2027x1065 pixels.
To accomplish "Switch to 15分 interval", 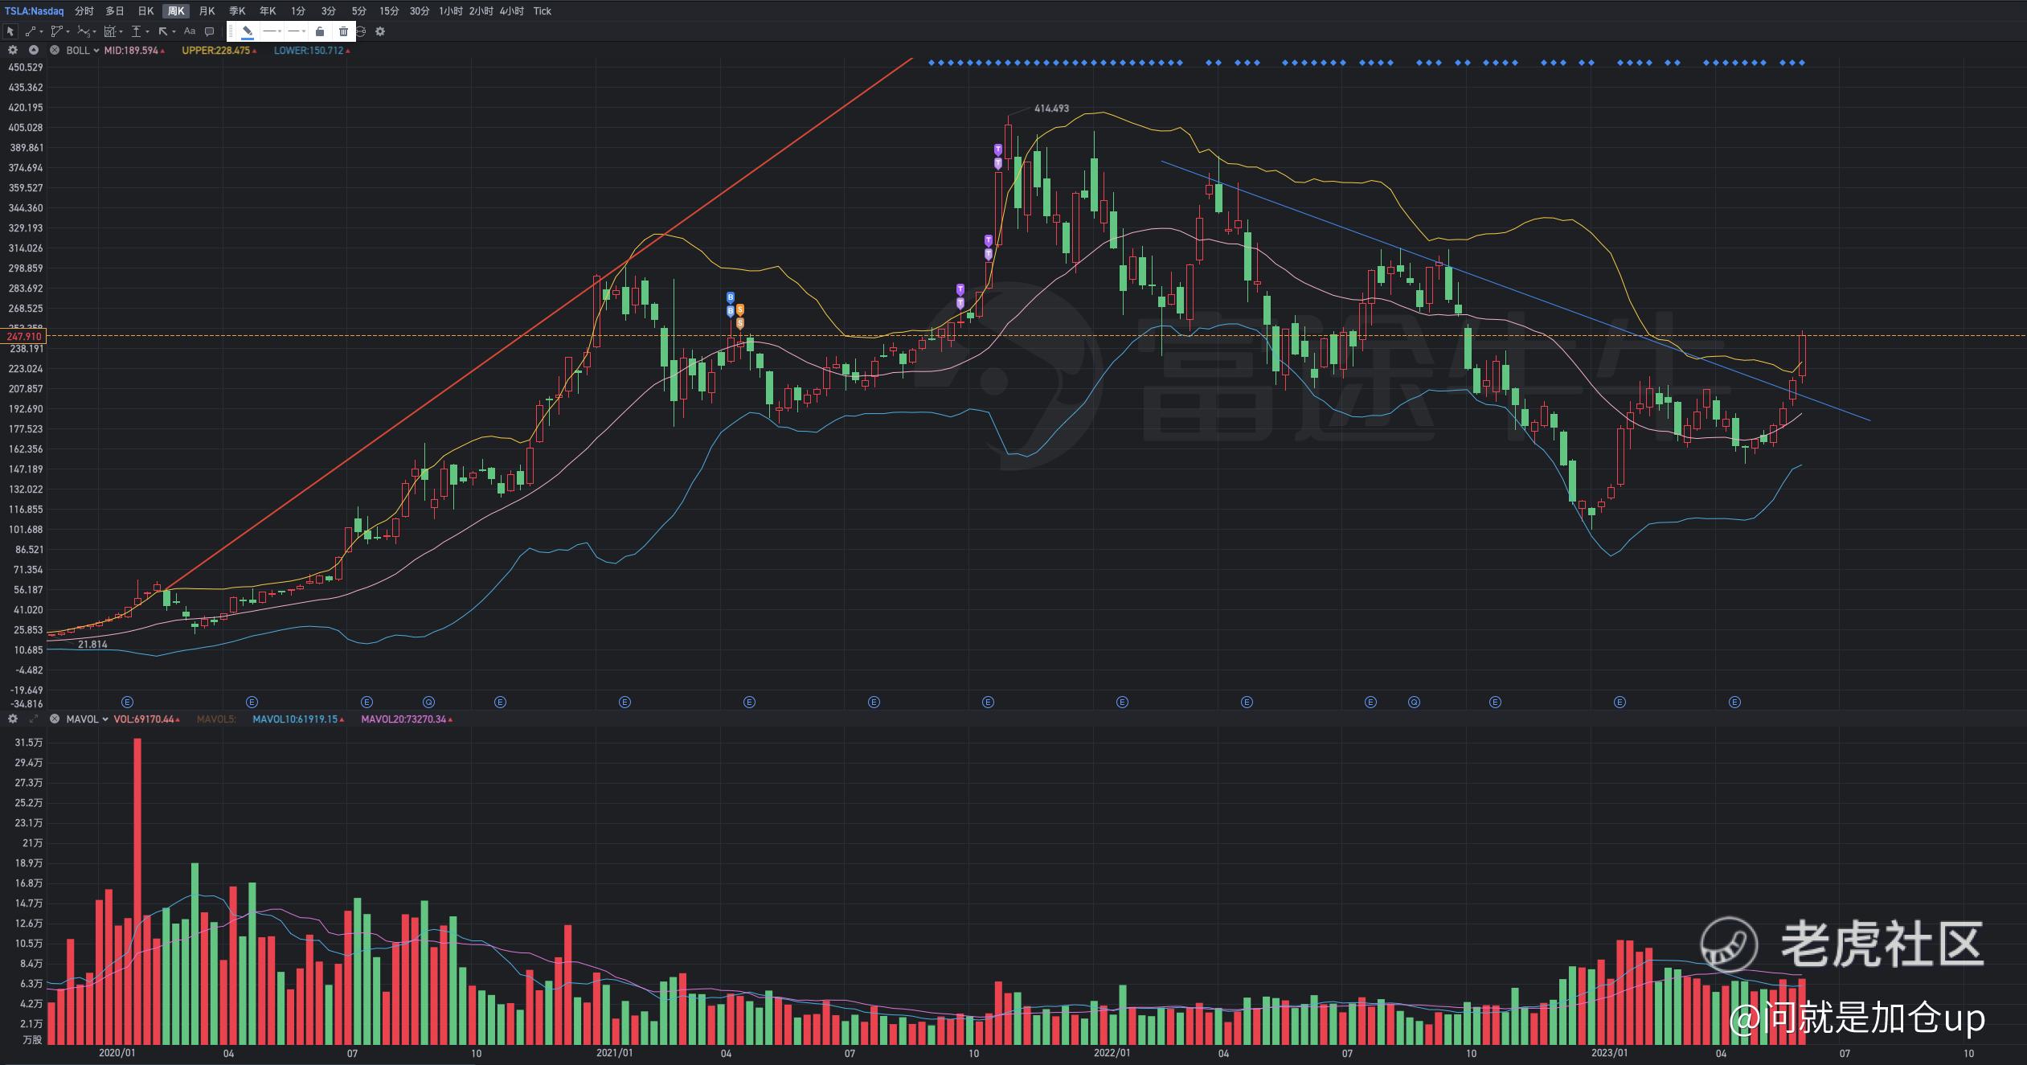I will click(389, 11).
